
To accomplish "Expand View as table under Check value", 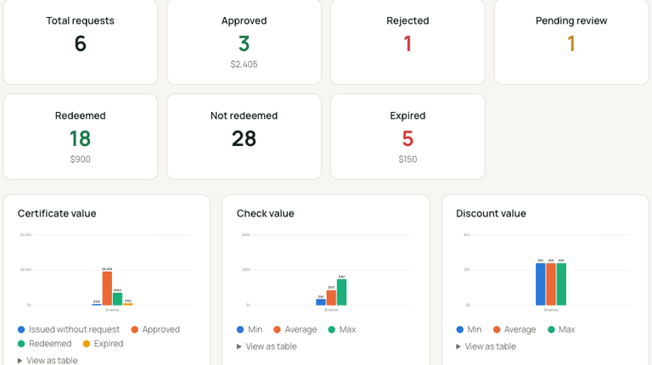I will coord(267,346).
